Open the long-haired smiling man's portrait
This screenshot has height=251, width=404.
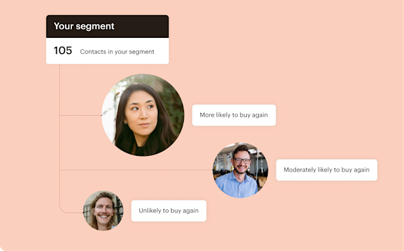(104, 211)
